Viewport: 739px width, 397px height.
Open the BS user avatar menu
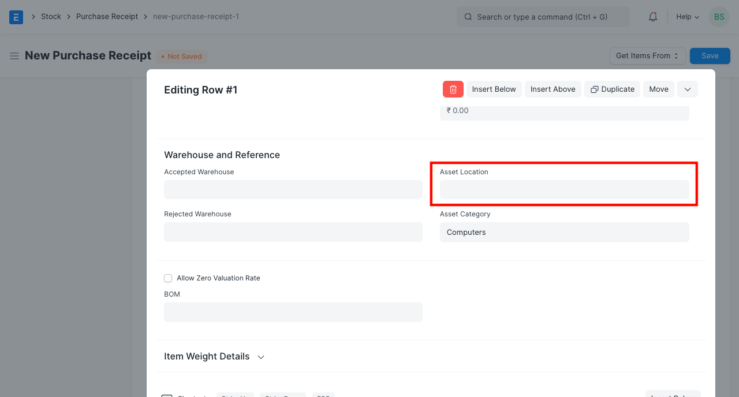pyautogui.click(x=719, y=17)
